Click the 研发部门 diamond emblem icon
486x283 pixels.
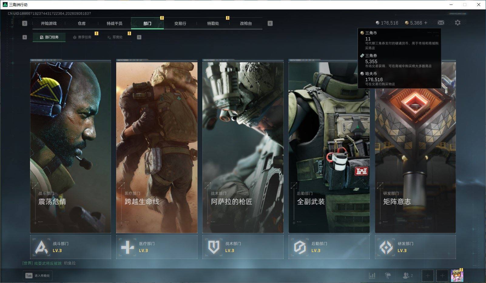[x=386, y=247]
